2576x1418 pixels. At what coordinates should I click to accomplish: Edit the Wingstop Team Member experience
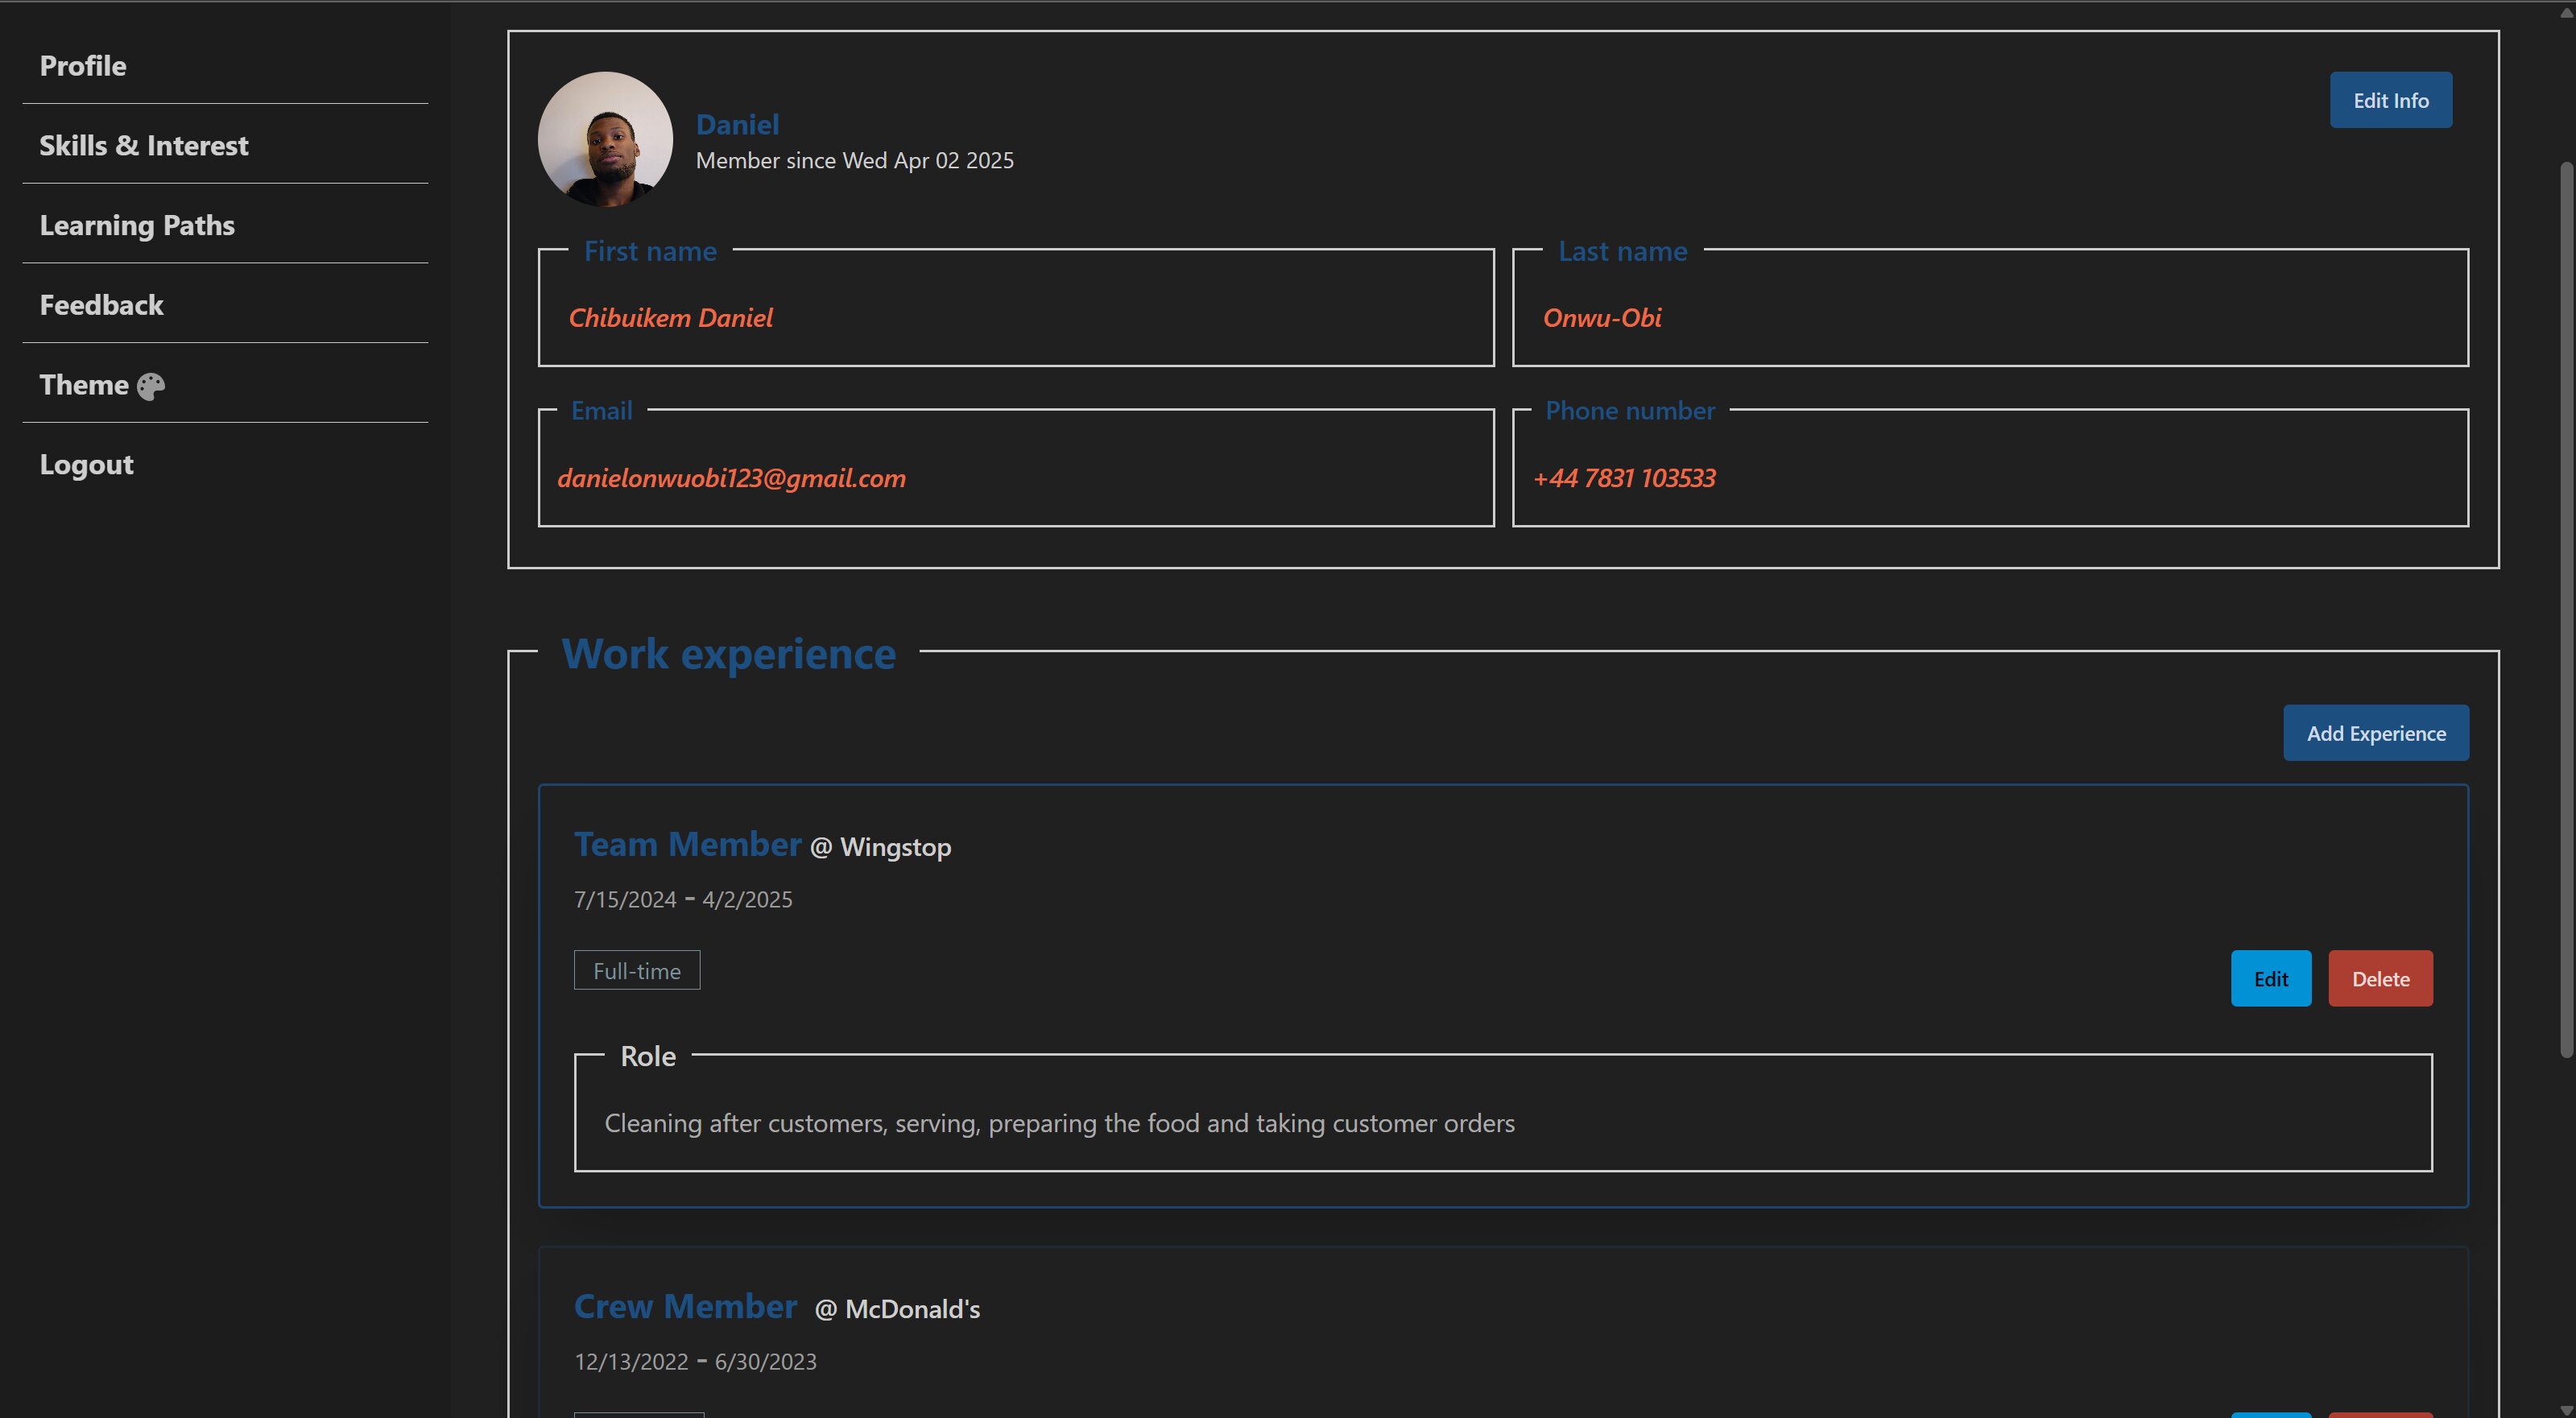point(2270,979)
